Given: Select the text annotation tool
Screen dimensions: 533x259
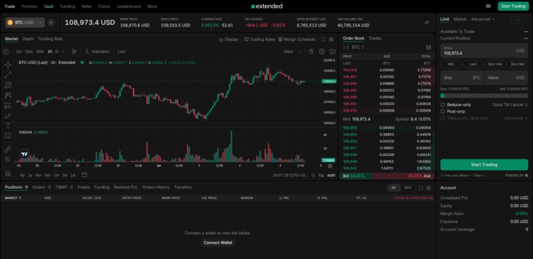Looking at the screenshot, I should click(x=8, y=125).
